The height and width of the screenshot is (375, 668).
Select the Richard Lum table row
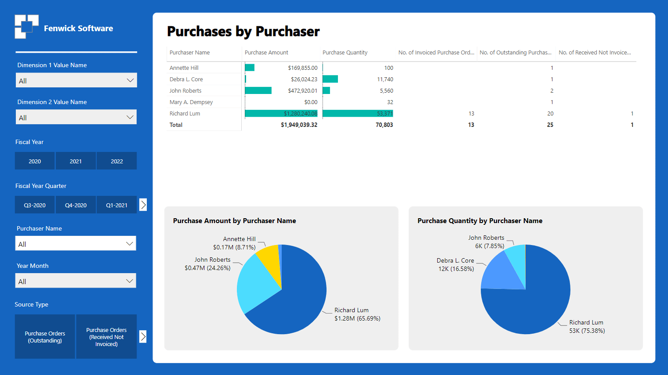pos(185,114)
